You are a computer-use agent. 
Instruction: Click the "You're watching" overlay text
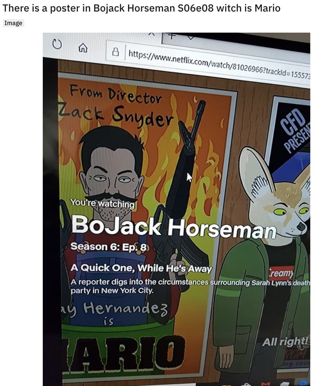point(102,204)
